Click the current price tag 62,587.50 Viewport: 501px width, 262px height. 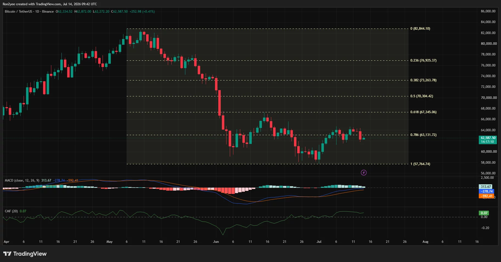coord(488,140)
